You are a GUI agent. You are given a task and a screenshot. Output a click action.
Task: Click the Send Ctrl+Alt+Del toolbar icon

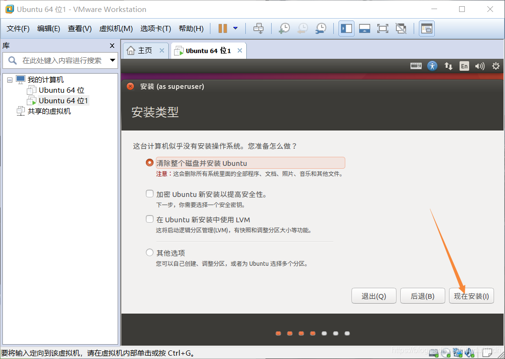coord(258,28)
